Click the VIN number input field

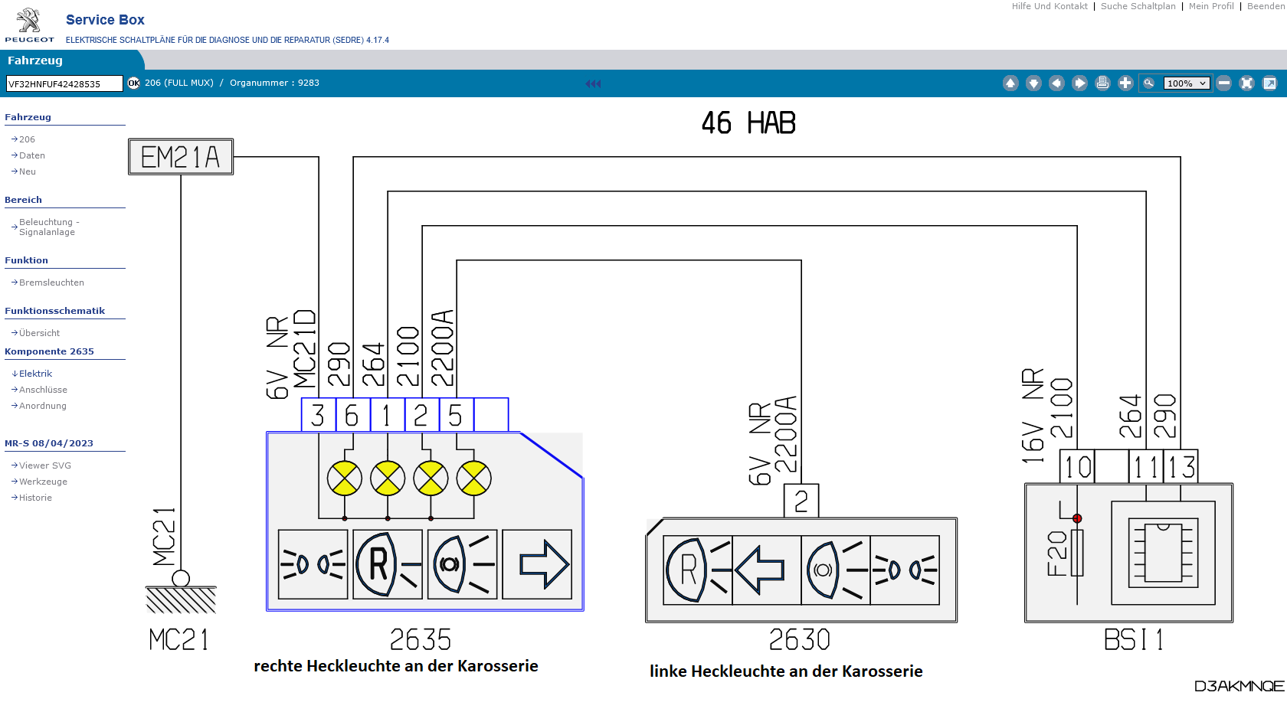pyautogui.click(x=64, y=83)
